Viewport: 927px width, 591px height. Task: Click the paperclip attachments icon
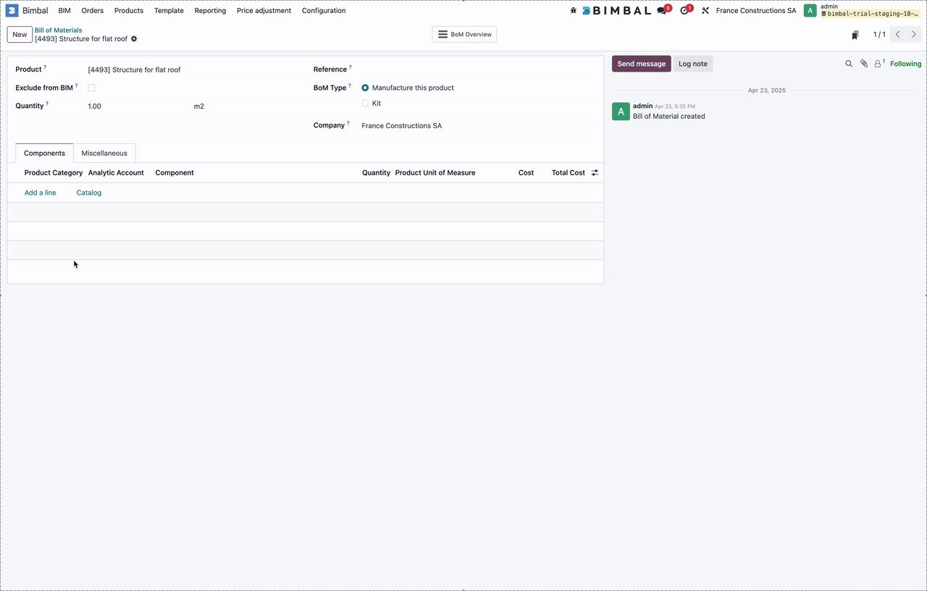864,64
